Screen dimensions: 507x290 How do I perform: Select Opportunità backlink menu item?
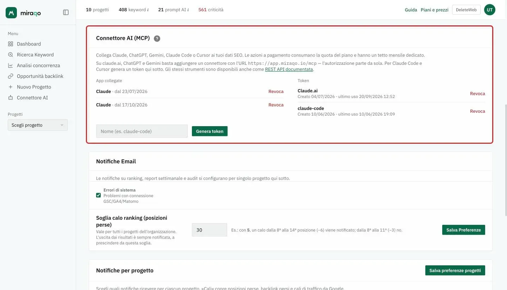(40, 76)
